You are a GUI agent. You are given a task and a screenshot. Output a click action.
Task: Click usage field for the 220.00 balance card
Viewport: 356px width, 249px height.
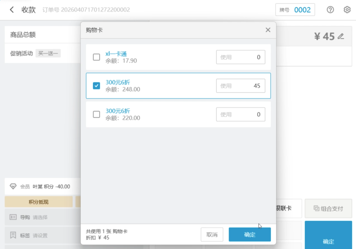pyautogui.click(x=240, y=115)
